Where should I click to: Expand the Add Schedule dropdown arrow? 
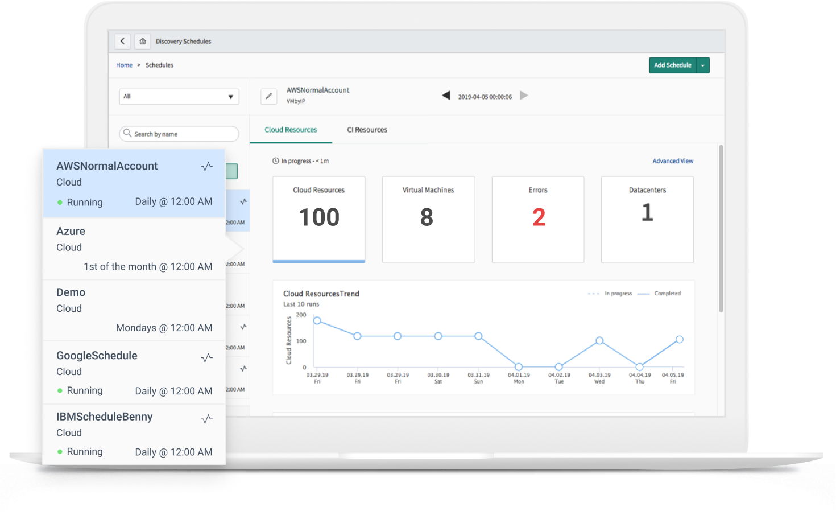703,65
